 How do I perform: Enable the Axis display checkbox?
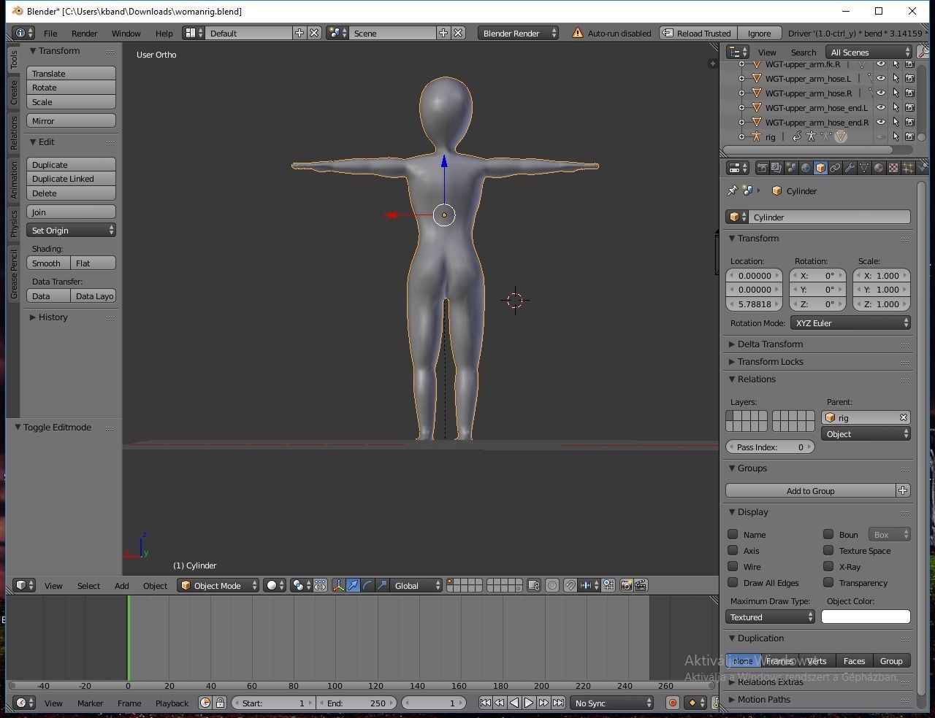(733, 550)
